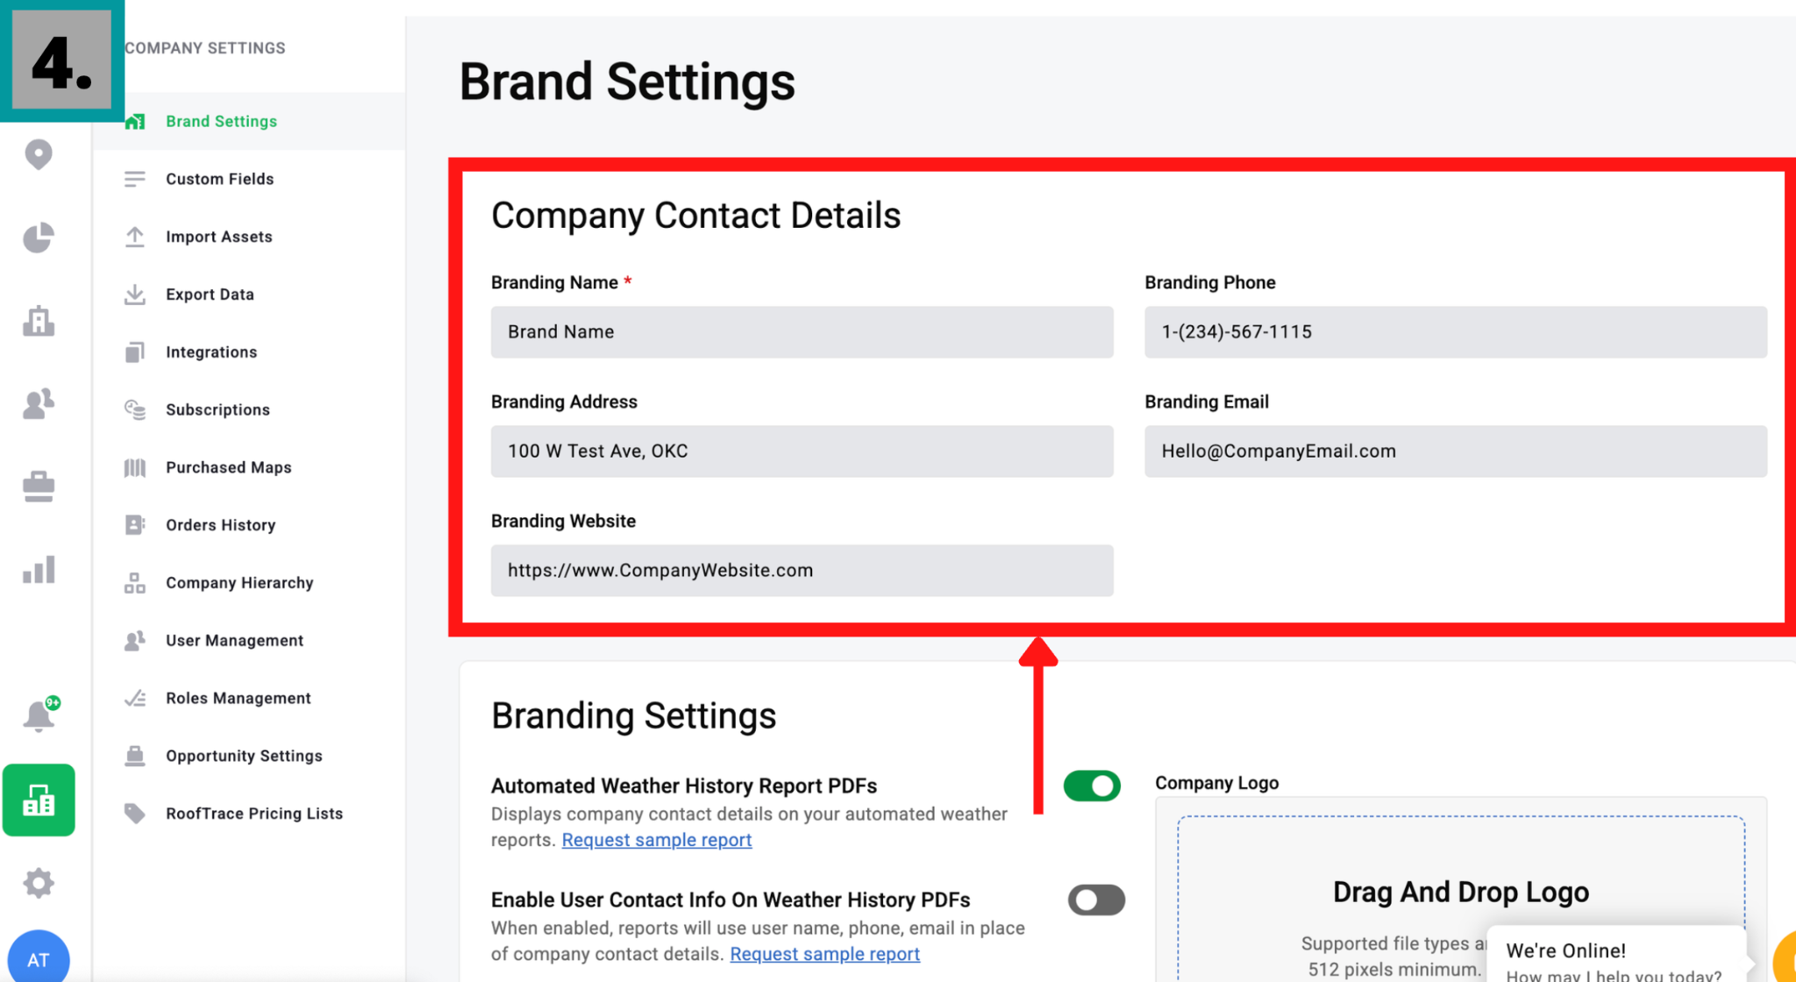
Task: Click the building icon in left rail
Action: click(x=39, y=321)
